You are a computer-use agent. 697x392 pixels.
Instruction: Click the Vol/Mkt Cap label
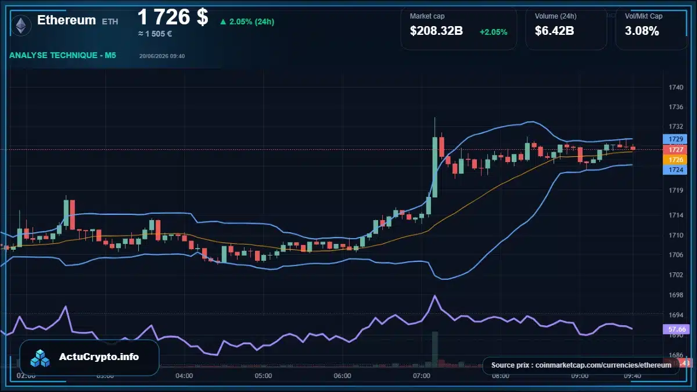(x=644, y=16)
